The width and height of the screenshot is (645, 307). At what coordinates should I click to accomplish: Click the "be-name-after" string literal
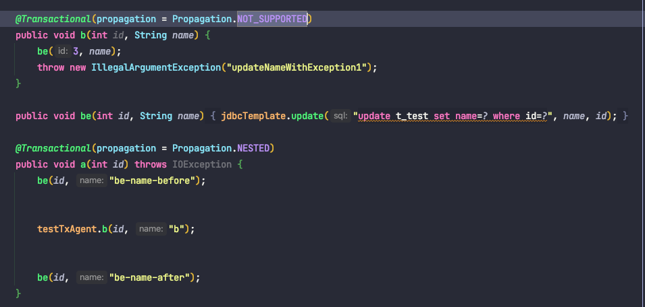point(149,277)
